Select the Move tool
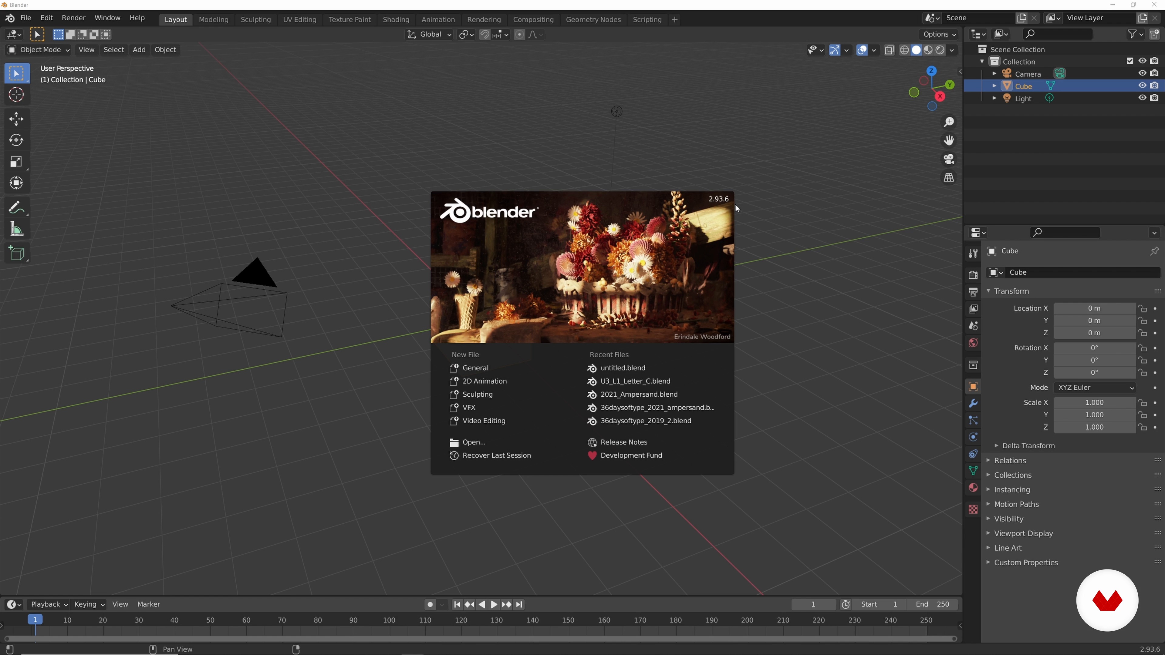 tap(16, 119)
